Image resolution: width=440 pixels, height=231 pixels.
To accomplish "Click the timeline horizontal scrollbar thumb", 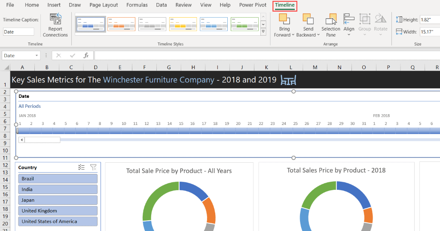I will click(42, 140).
